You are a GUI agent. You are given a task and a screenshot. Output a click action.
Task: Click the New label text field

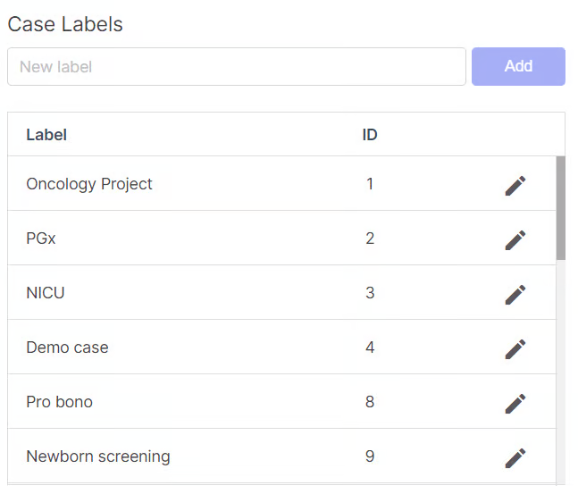pyautogui.click(x=237, y=67)
